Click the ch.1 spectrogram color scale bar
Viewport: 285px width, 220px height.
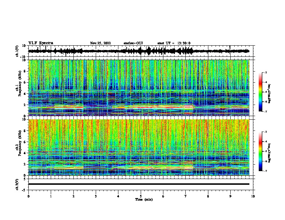point(260,92)
